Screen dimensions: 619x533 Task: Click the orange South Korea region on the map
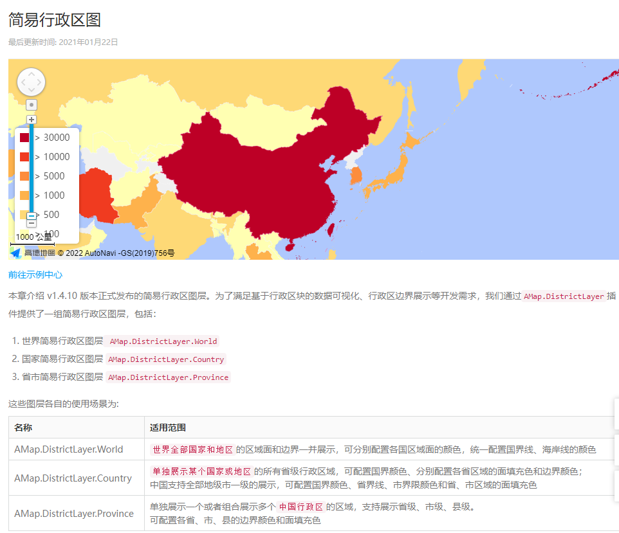(x=356, y=175)
